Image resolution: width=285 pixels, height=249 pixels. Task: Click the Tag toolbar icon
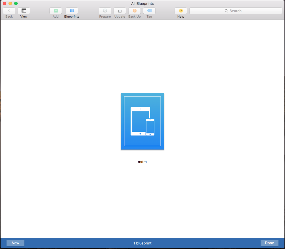[149, 11]
